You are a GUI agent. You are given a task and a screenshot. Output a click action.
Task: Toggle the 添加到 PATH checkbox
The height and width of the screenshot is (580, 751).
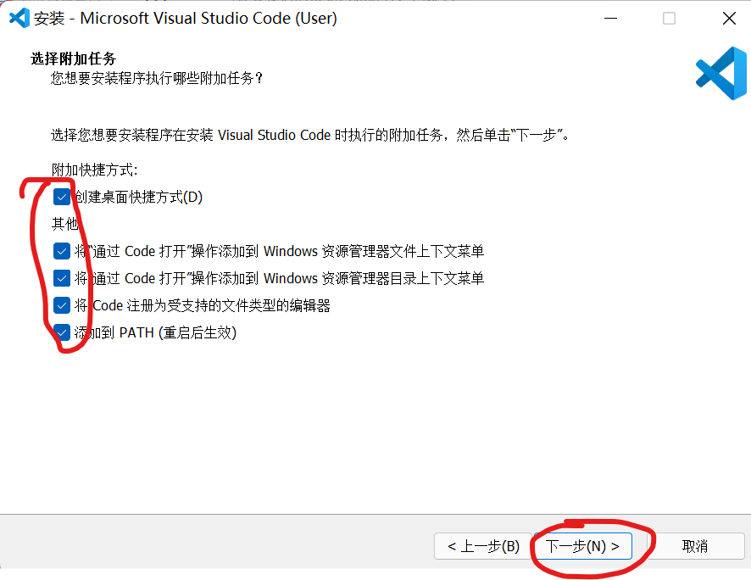point(62,332)
